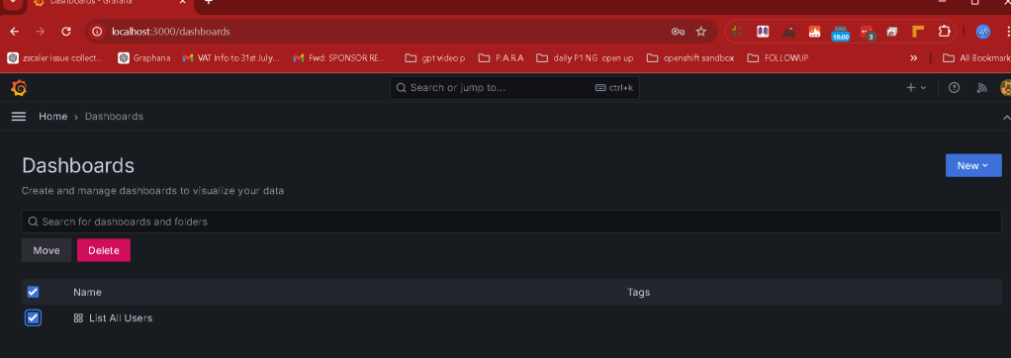Bookmark this page with the star icon

click(700, 31)
